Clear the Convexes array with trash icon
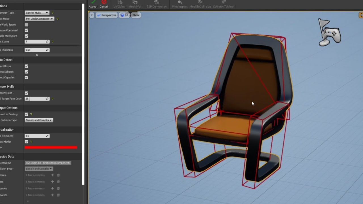The image size is (363, 204). click(58, 195)
